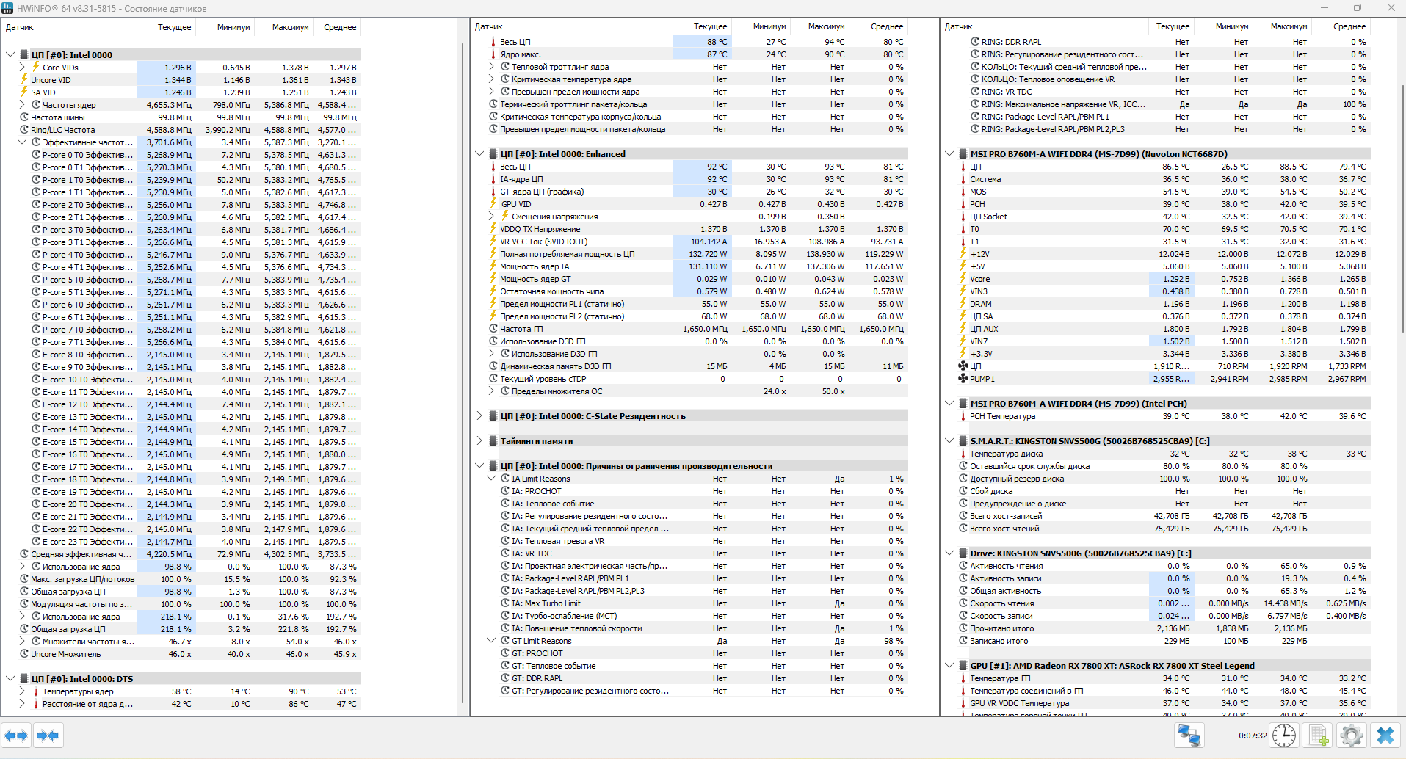The image size is (1406, 759).
Task: Collapse the Эффективные частот… tree node
Action: pos(23,142)
